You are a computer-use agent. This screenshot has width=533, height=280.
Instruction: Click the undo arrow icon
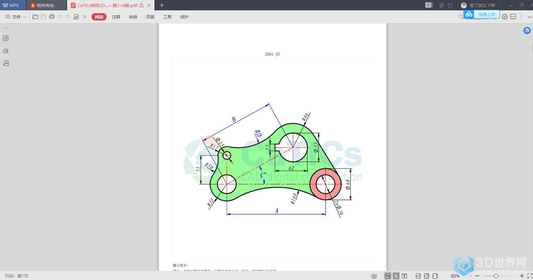point(60,17)
